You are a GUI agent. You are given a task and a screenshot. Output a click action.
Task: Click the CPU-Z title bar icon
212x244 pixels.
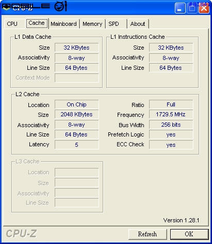[x=6, y=7]
